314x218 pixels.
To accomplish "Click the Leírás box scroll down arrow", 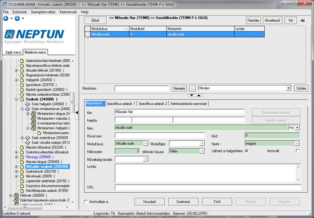I will click(x=298, y=180).
